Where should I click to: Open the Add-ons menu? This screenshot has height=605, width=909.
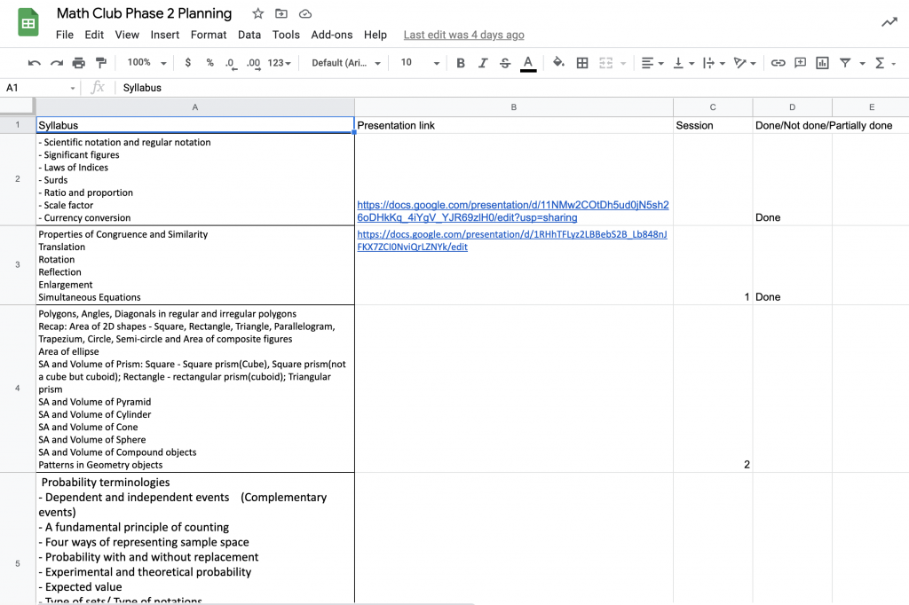point(332,35)
